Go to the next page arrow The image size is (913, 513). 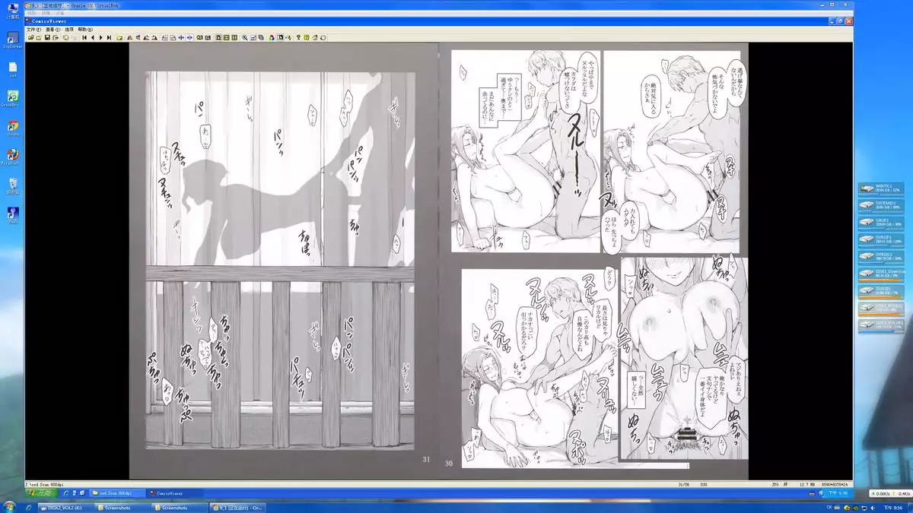coord(100,37)
